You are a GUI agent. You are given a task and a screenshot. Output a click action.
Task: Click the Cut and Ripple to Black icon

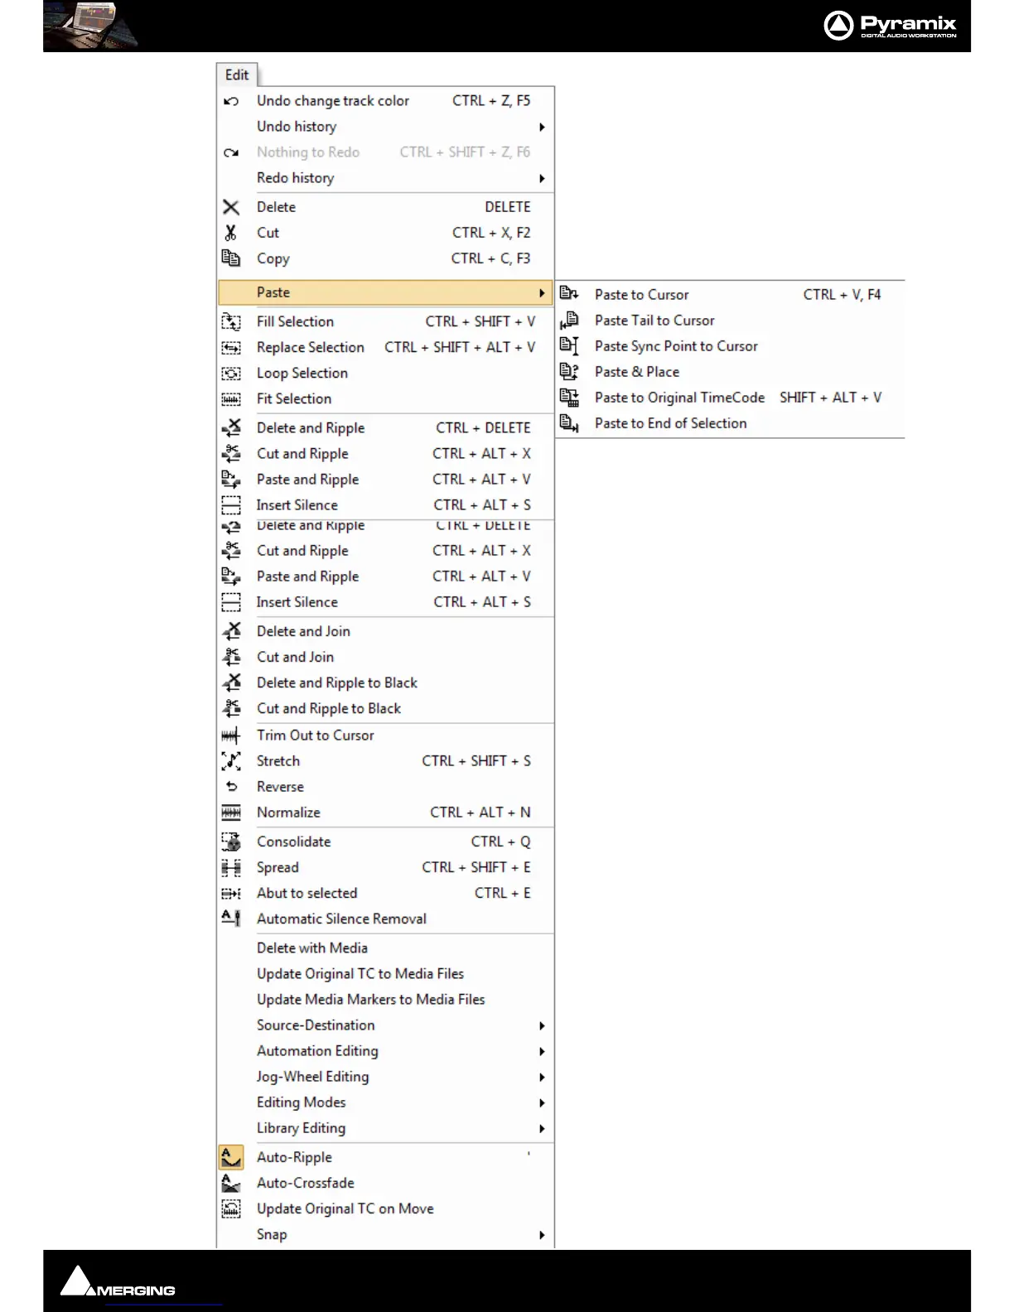231,708
